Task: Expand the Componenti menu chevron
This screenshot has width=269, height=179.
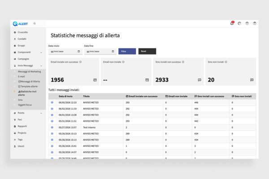Action: tap(41, 53)
